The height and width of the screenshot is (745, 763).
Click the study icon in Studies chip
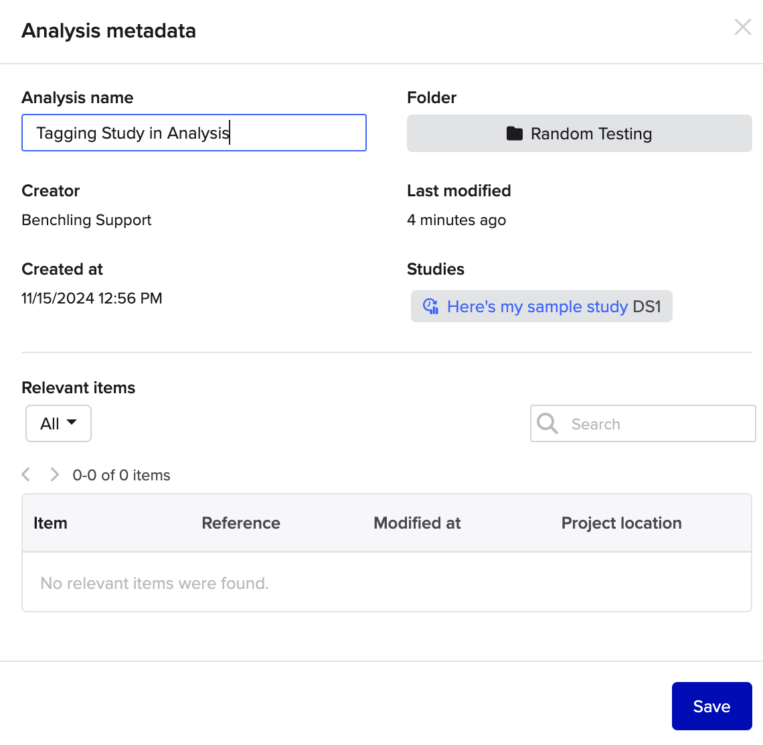431,307
